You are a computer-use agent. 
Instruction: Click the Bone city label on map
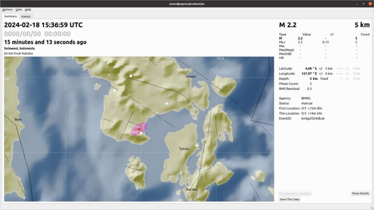18,119
